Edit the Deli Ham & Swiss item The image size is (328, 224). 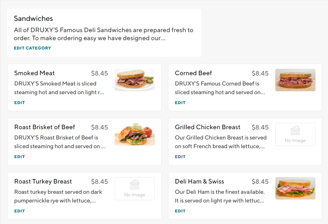point(180,211)
